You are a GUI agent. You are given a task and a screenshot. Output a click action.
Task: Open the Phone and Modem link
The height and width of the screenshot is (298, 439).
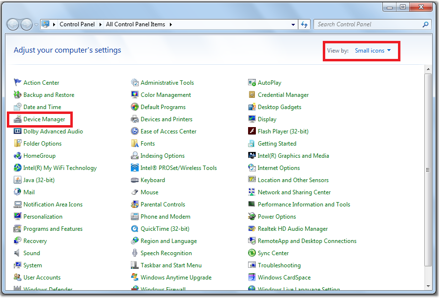(x=165, y=217)
